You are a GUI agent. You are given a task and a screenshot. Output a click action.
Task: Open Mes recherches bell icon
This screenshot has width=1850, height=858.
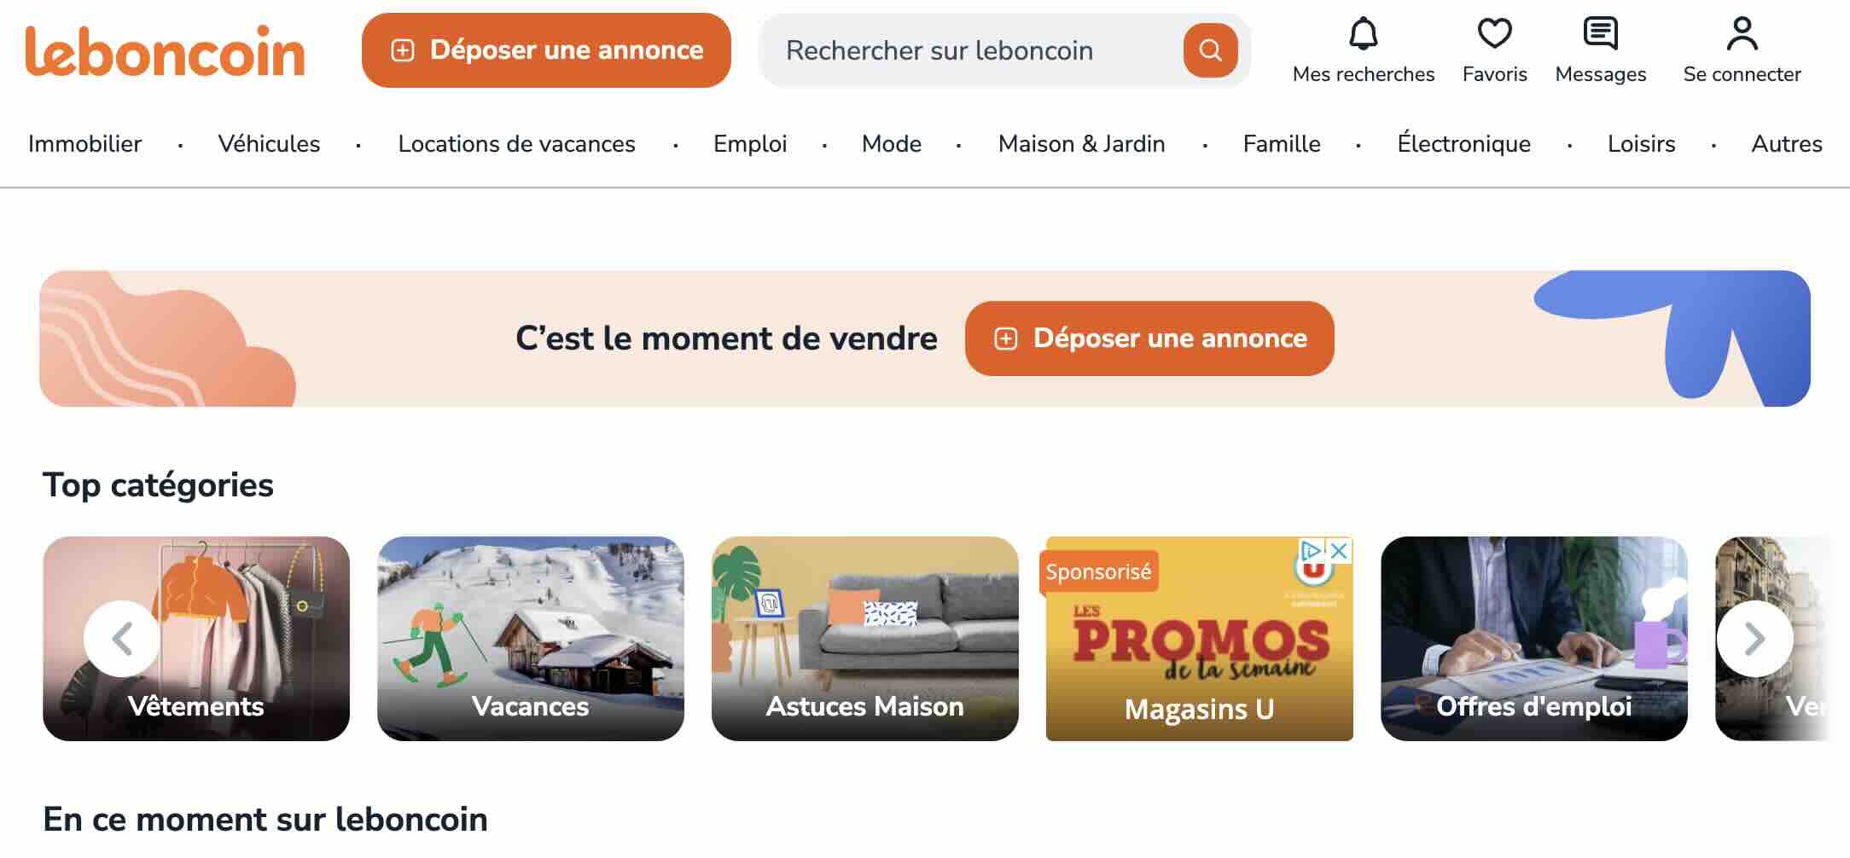[1363, 34]
